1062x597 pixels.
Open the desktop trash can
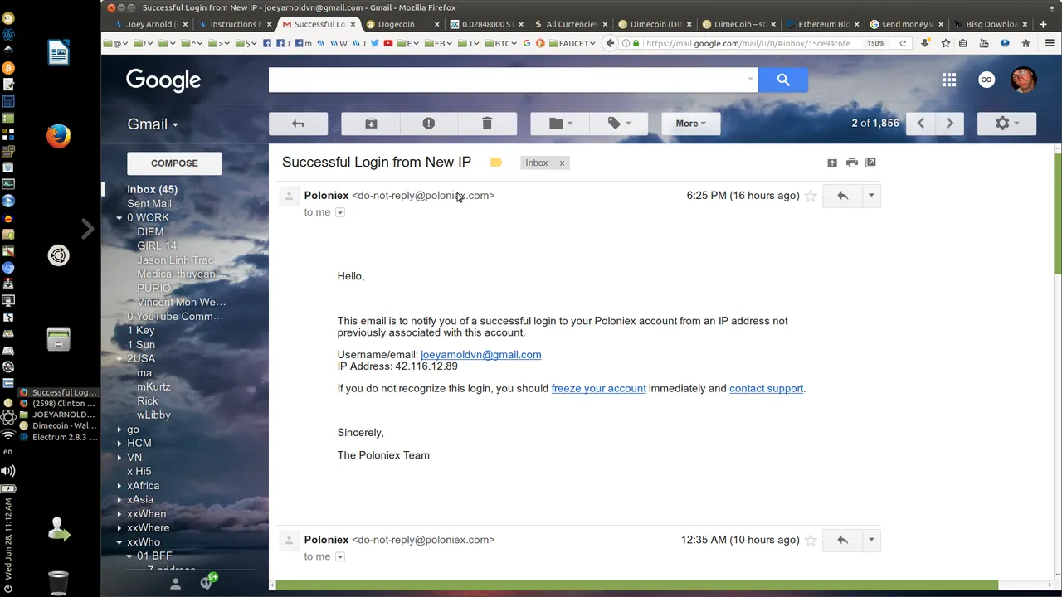click(58, 582)
